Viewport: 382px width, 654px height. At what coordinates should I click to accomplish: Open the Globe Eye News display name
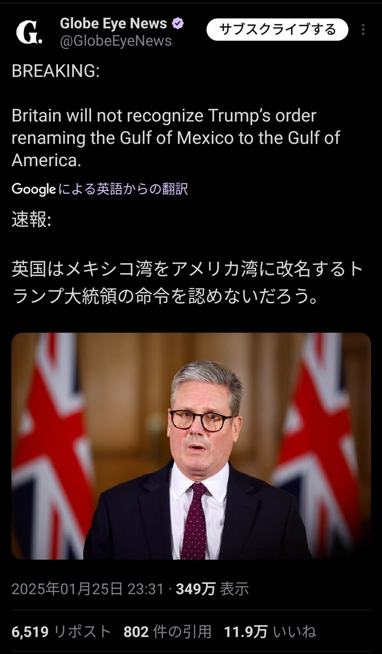click(113, 24)
